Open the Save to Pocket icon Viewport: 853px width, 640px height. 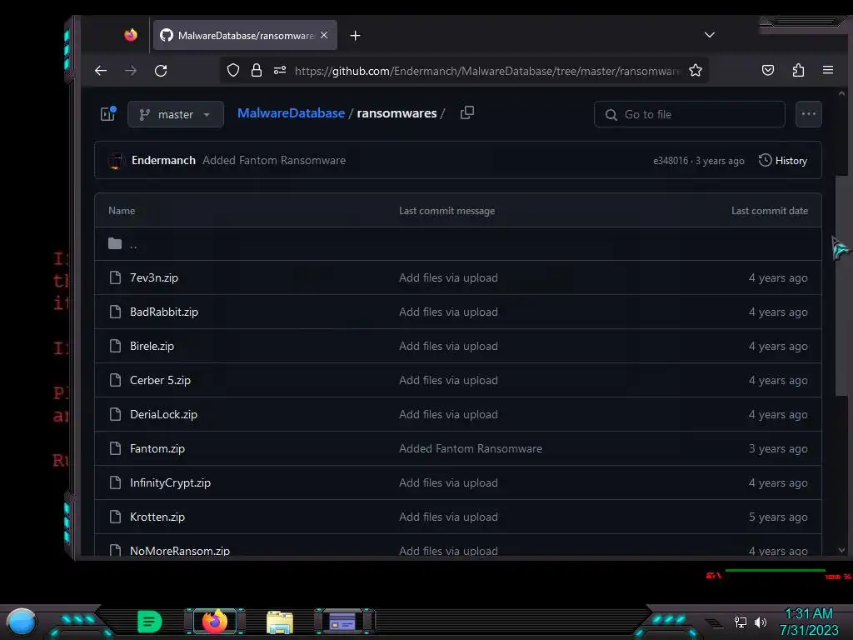(x=767, y=70)
